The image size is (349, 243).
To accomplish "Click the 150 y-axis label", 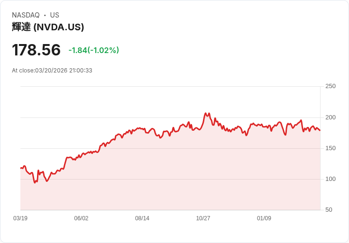I will pyautogui.click(x=330, y=148).
